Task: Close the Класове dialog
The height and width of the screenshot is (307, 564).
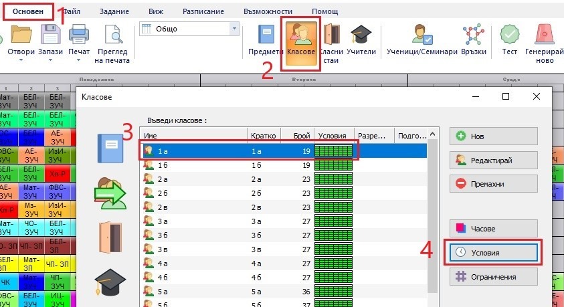Action: [x=537, y=96]
